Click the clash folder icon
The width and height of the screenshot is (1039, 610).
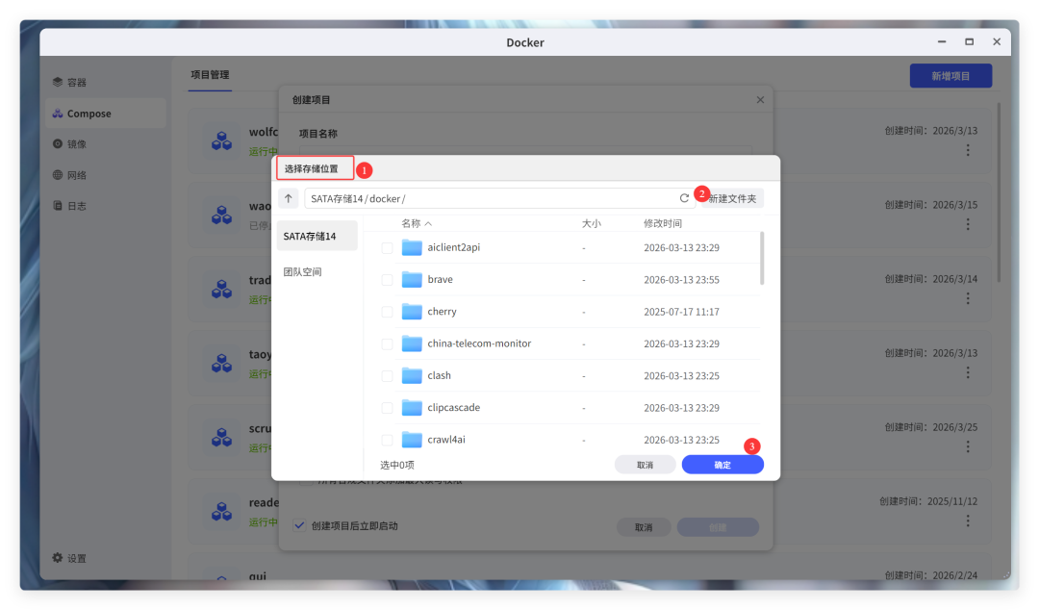click(412, 375)
